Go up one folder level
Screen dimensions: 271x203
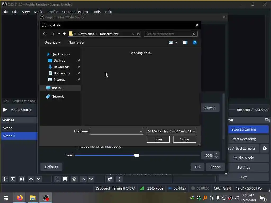tap(64, 34)
